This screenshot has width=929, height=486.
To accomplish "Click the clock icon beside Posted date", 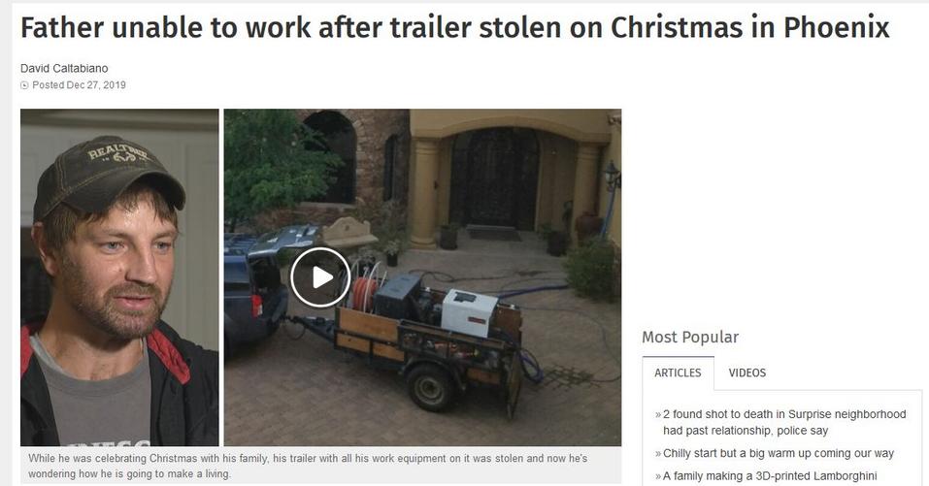I will click(x=24, y=85).
